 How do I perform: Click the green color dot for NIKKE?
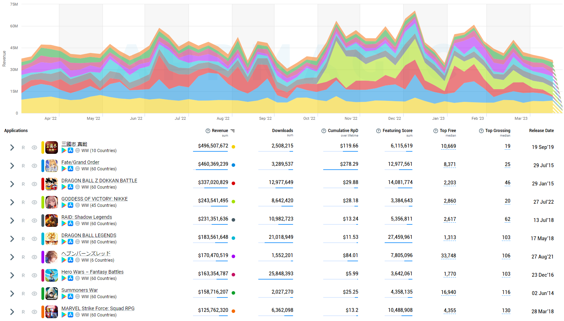tap(233, 202)
